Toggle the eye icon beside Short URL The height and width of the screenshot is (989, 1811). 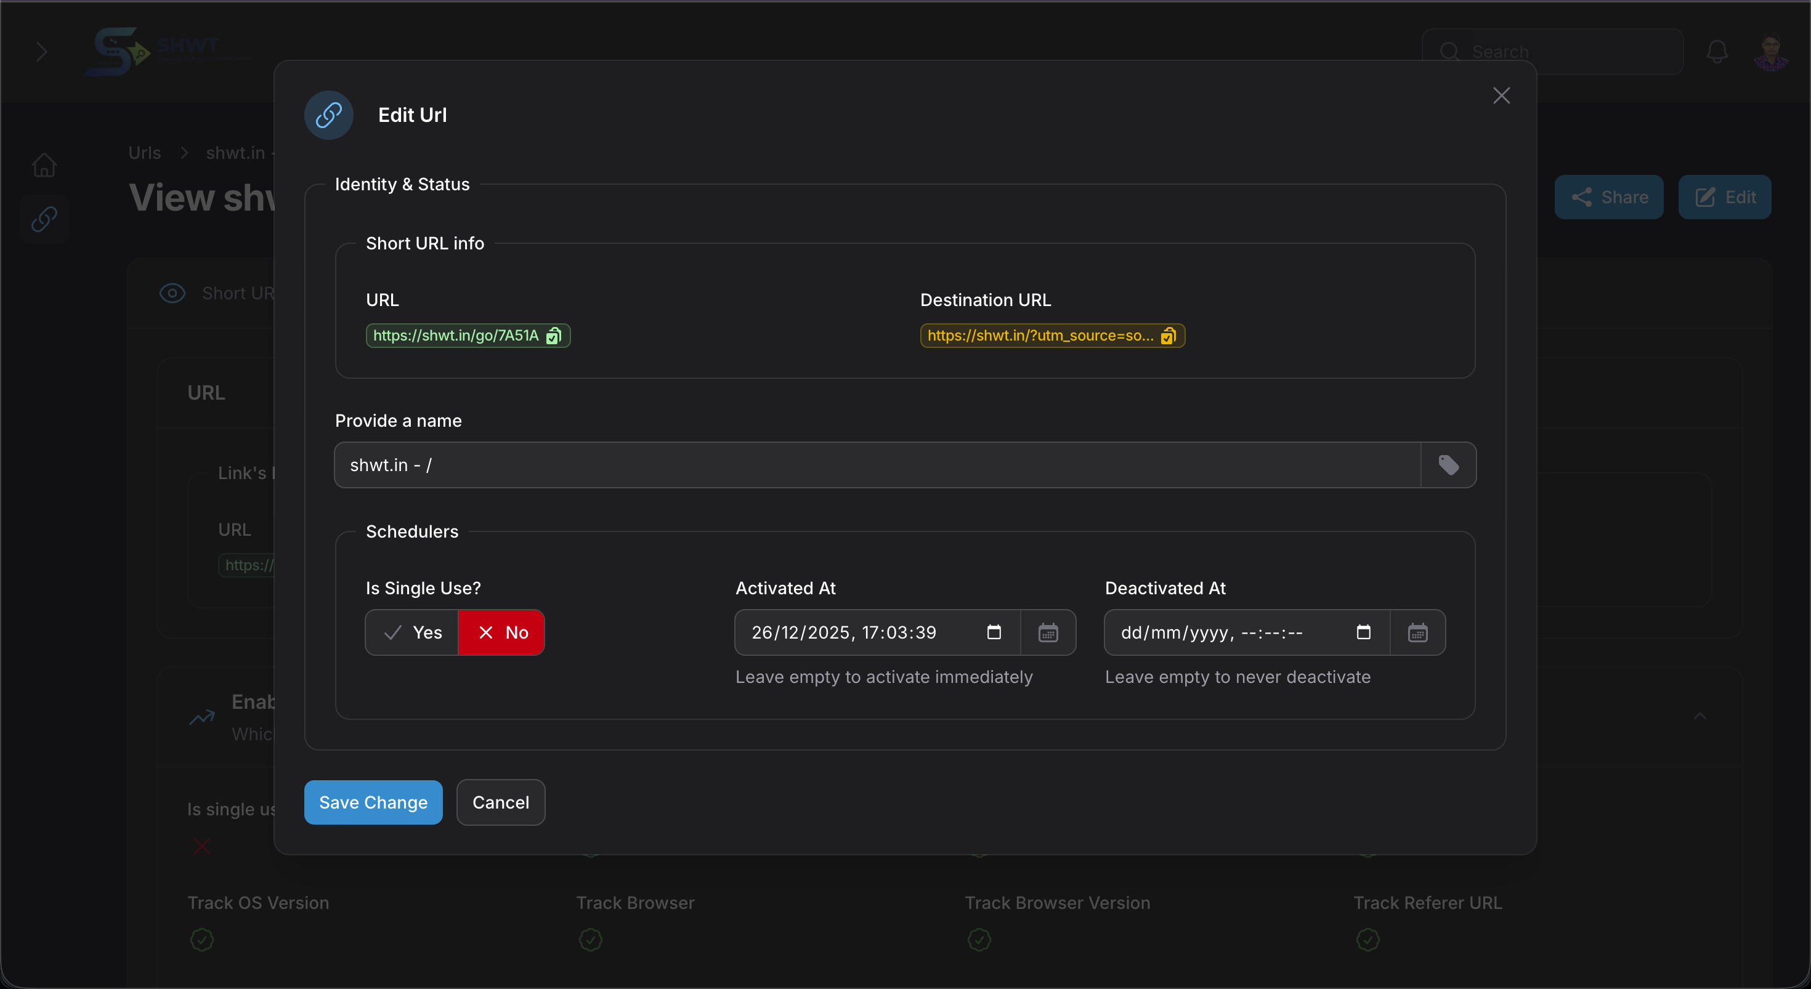click(171, 293)
